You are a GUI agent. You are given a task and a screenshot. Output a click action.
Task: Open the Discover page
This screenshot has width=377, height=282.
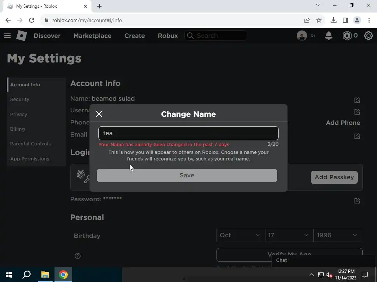[47, 36]
